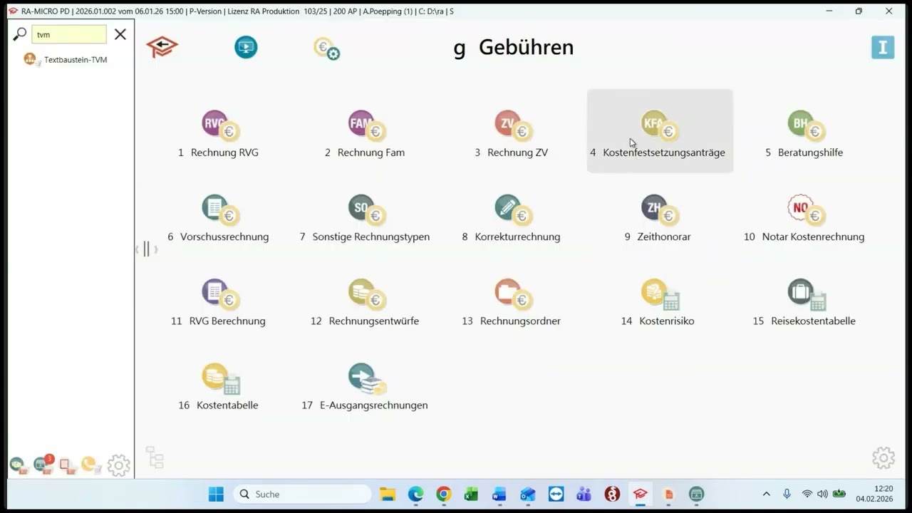Show hidden tray icons chevron
This screenshot has width=912, height=513.
coord(767,494)
